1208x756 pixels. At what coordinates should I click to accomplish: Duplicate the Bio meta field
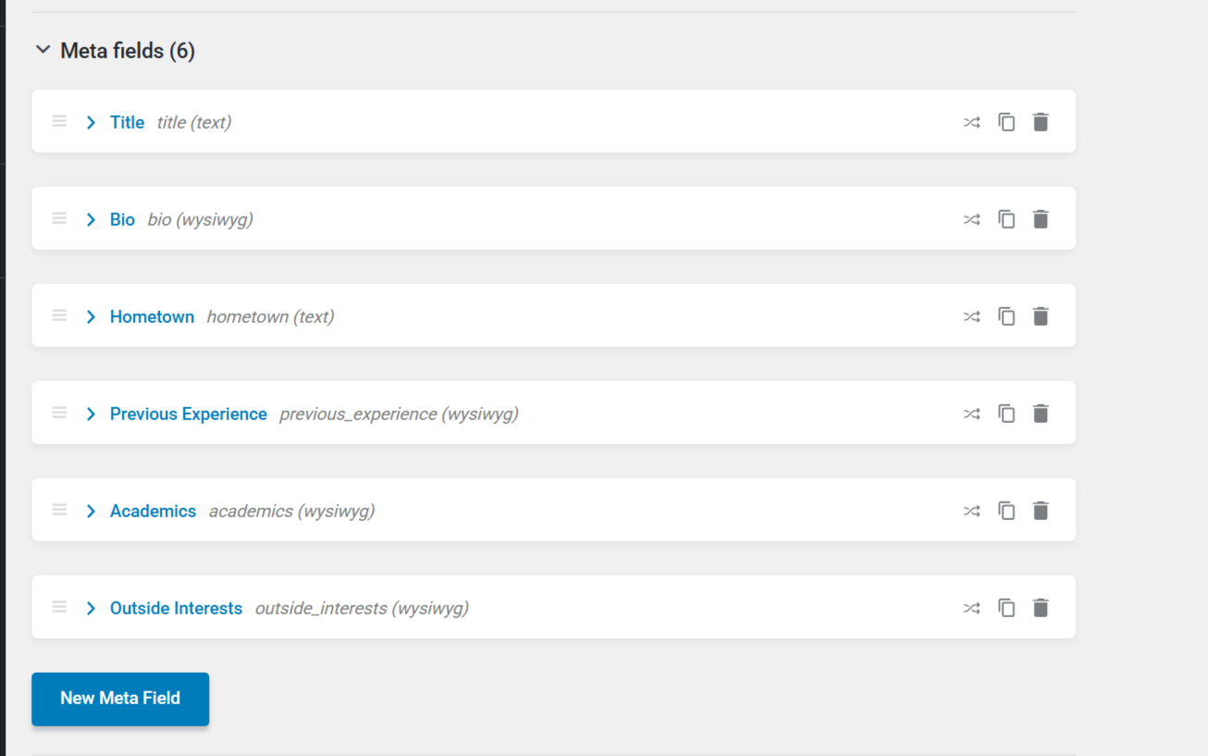pos(1006,219)
